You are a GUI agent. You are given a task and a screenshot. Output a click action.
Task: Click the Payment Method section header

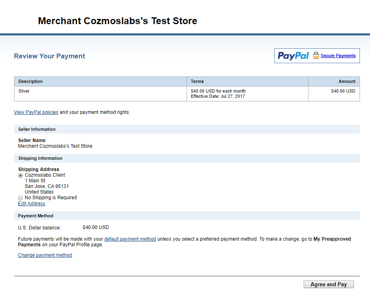(187, 216)
